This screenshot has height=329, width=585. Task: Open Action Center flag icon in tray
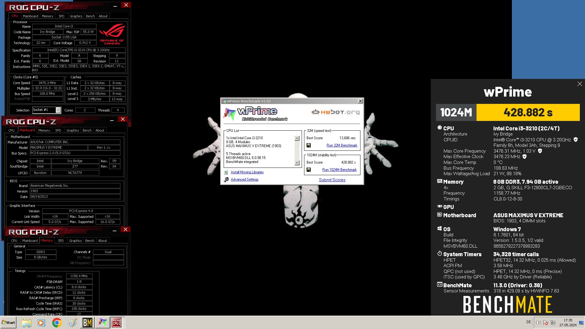[x=546, y=323]
